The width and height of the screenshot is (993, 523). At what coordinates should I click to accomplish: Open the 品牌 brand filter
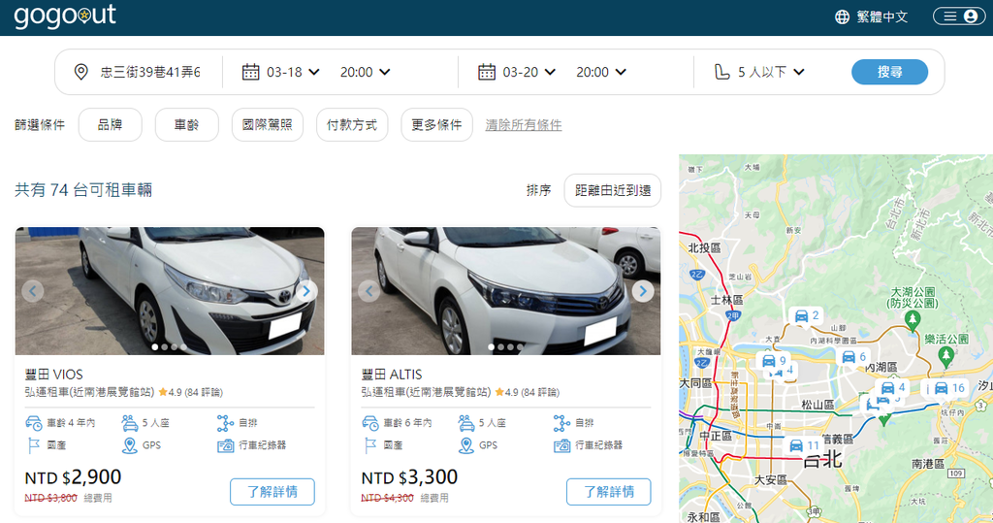coord(111,125)
